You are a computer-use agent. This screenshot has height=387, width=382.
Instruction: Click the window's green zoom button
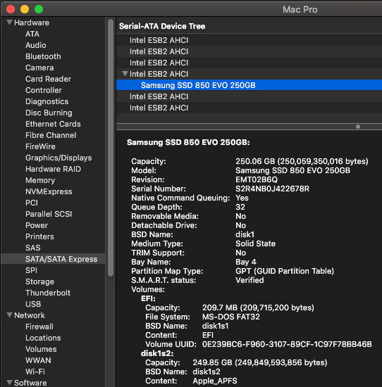coord(39,9)
